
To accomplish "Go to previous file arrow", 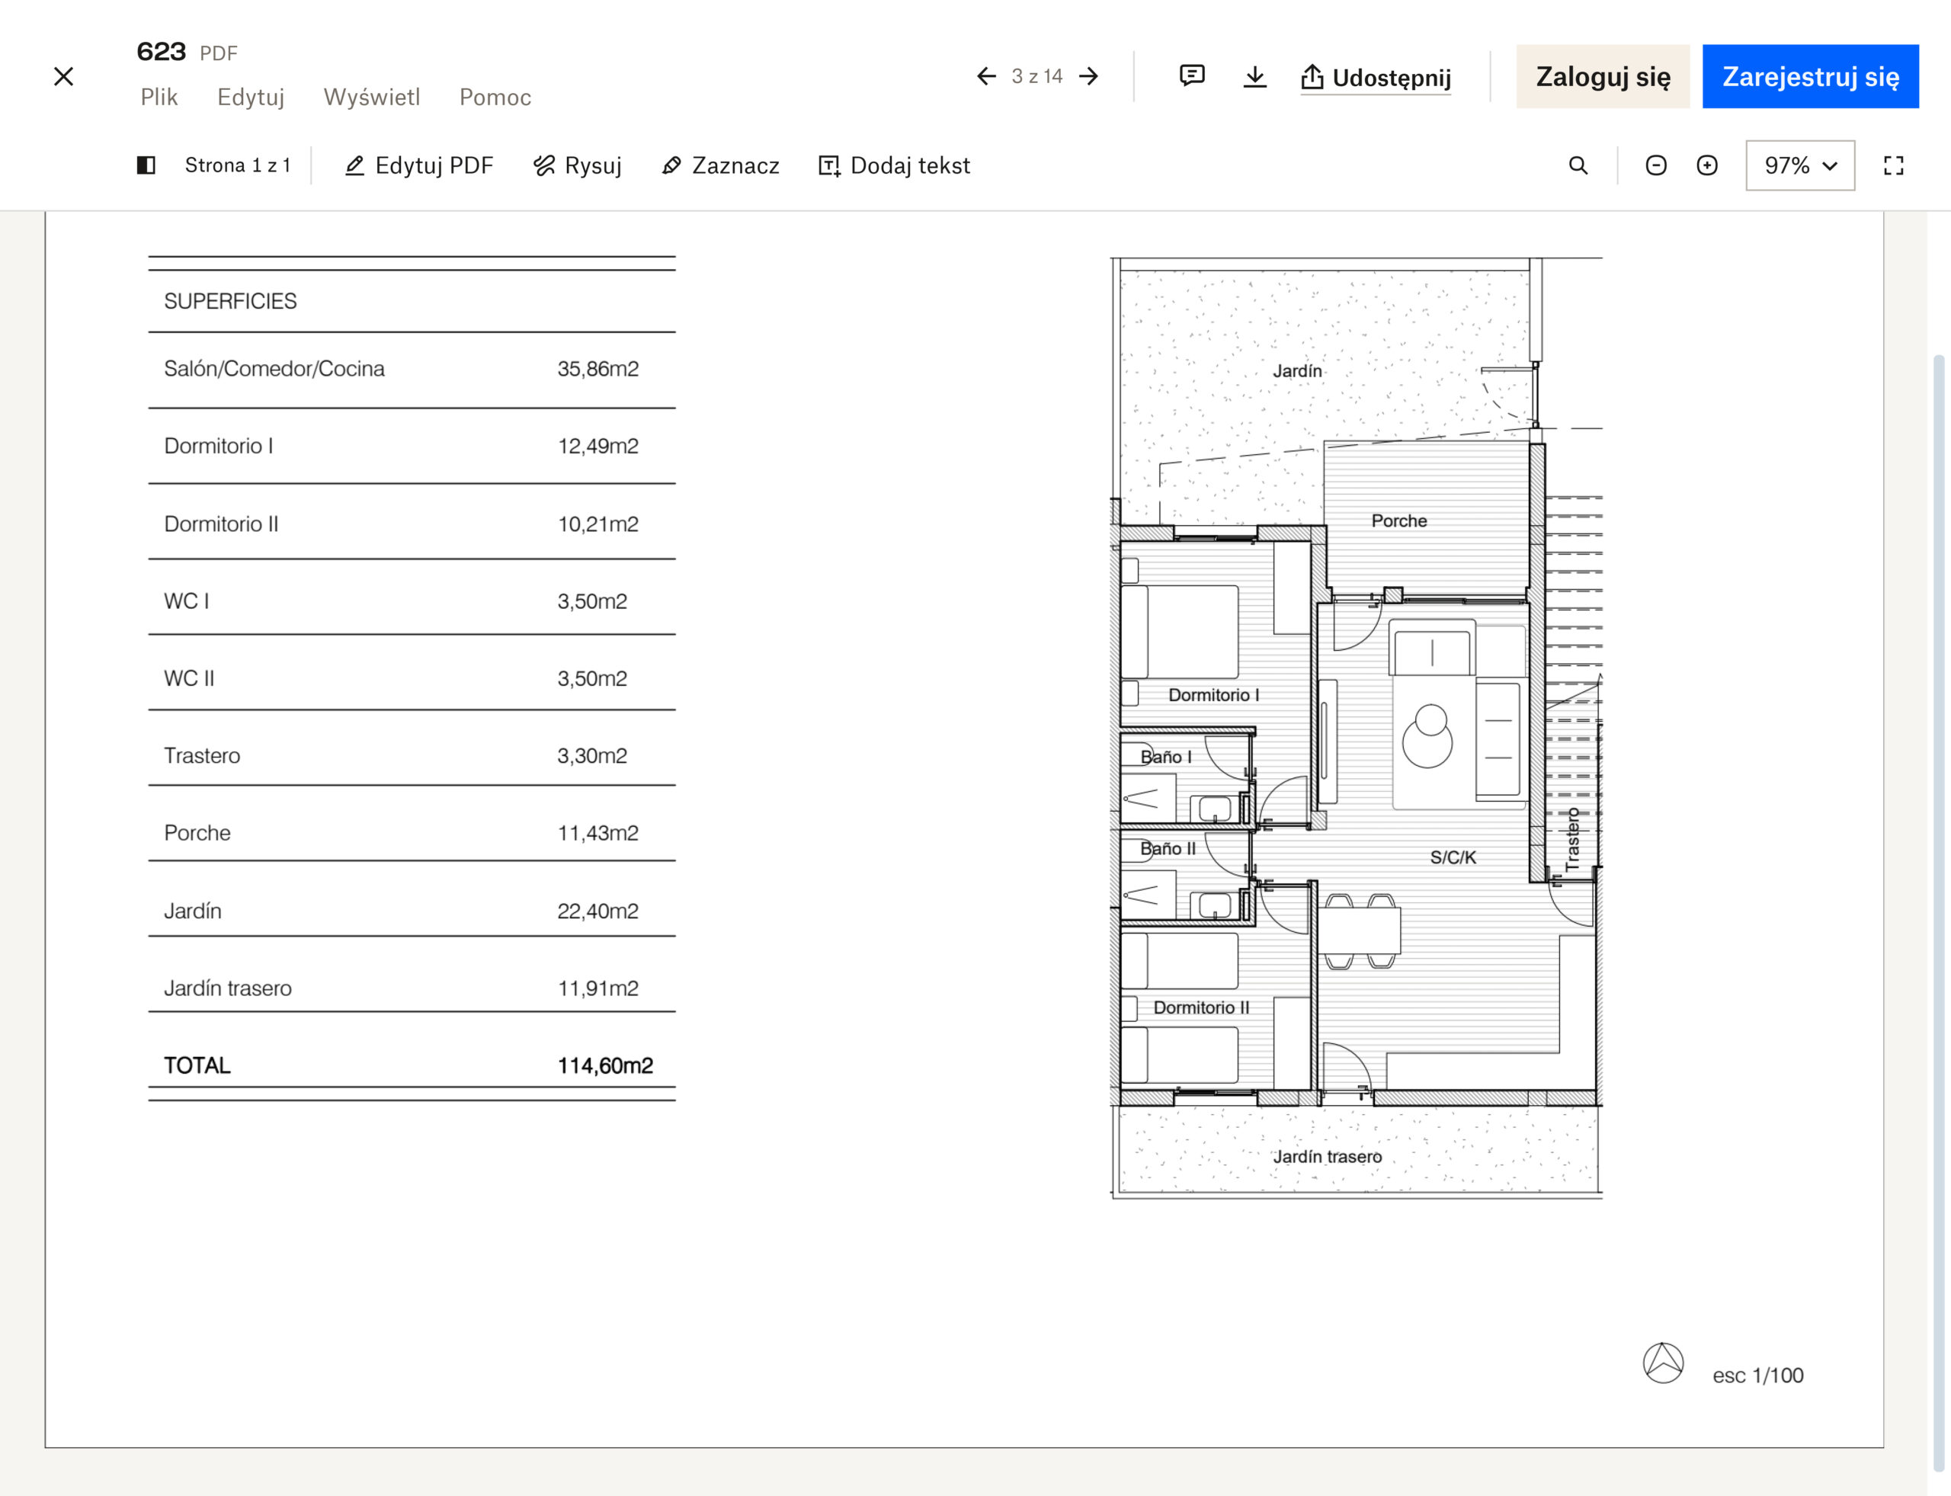I will click(985, 76).
